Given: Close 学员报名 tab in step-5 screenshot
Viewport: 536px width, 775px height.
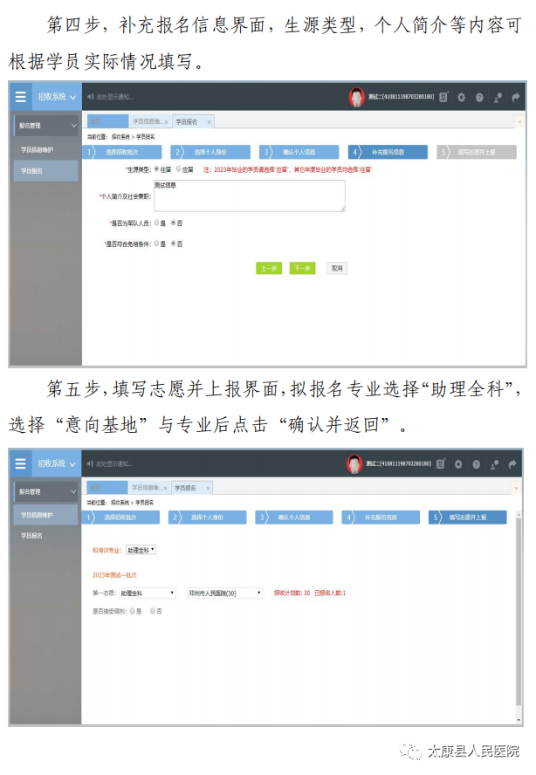Looking at the screenshot, I should click(x=208, y=488).
